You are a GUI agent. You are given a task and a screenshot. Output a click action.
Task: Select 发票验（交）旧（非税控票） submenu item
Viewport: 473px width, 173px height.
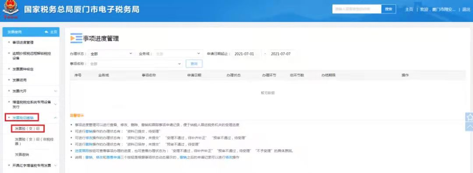(x=34, y=141)
